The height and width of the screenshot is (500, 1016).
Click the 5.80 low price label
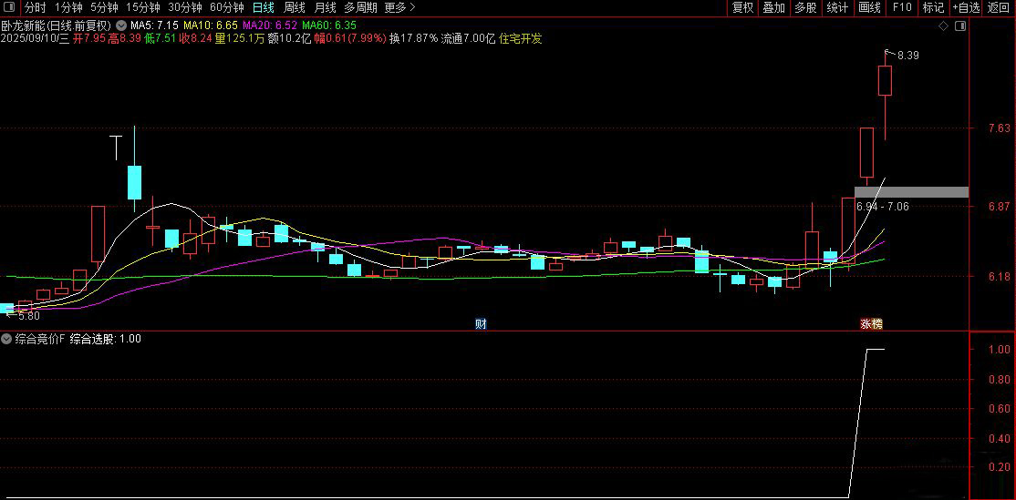click(x=28, y=316)
